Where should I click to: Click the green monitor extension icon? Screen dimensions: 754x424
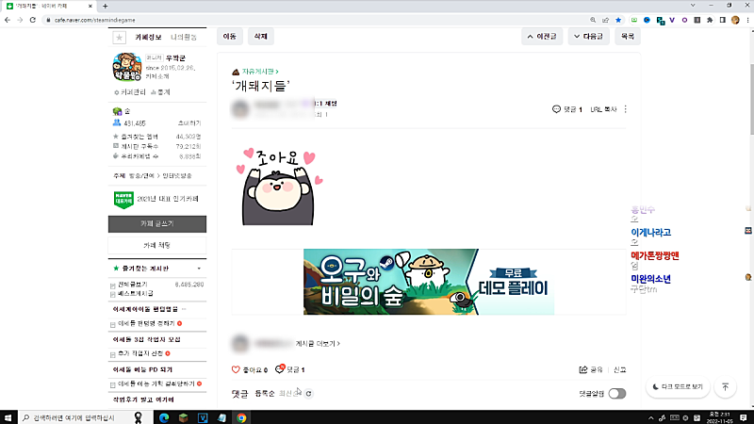[x=634, y=20]
